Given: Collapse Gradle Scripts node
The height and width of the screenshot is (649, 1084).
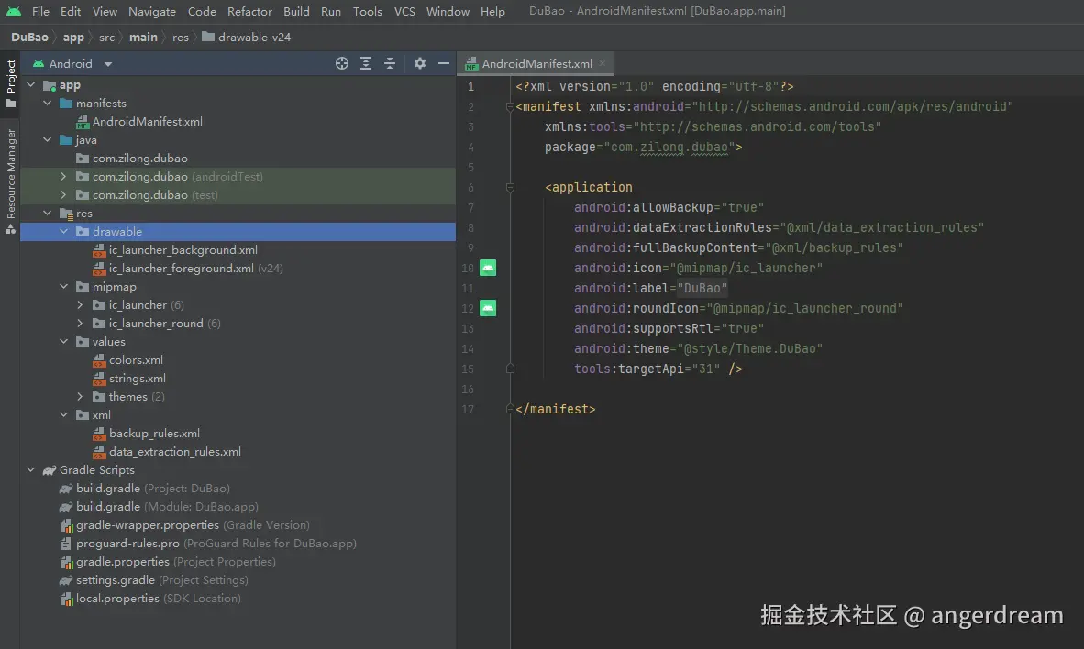Looking at the screenshot, I should pos(30,469).
